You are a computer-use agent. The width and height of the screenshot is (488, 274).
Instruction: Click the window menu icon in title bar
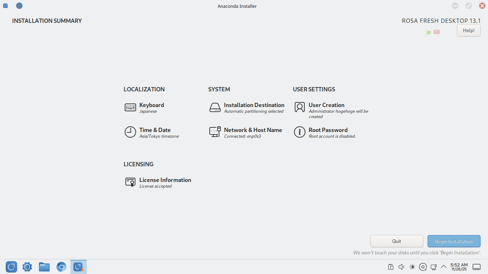point(6,6)
